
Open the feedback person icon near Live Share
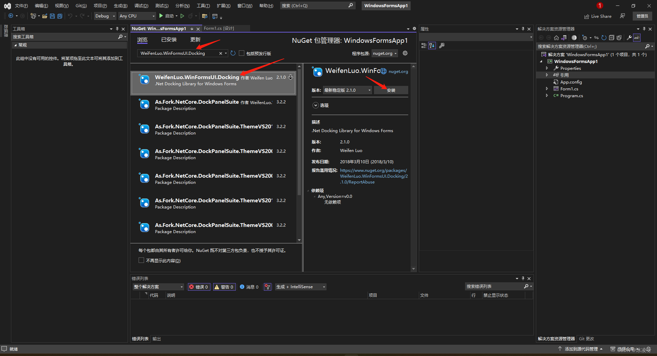(622, 16)
